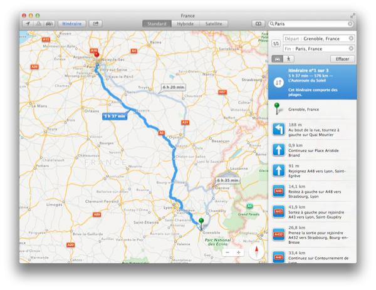
Task: Select the Grenoble, France start step
Action: coord(312,109)
